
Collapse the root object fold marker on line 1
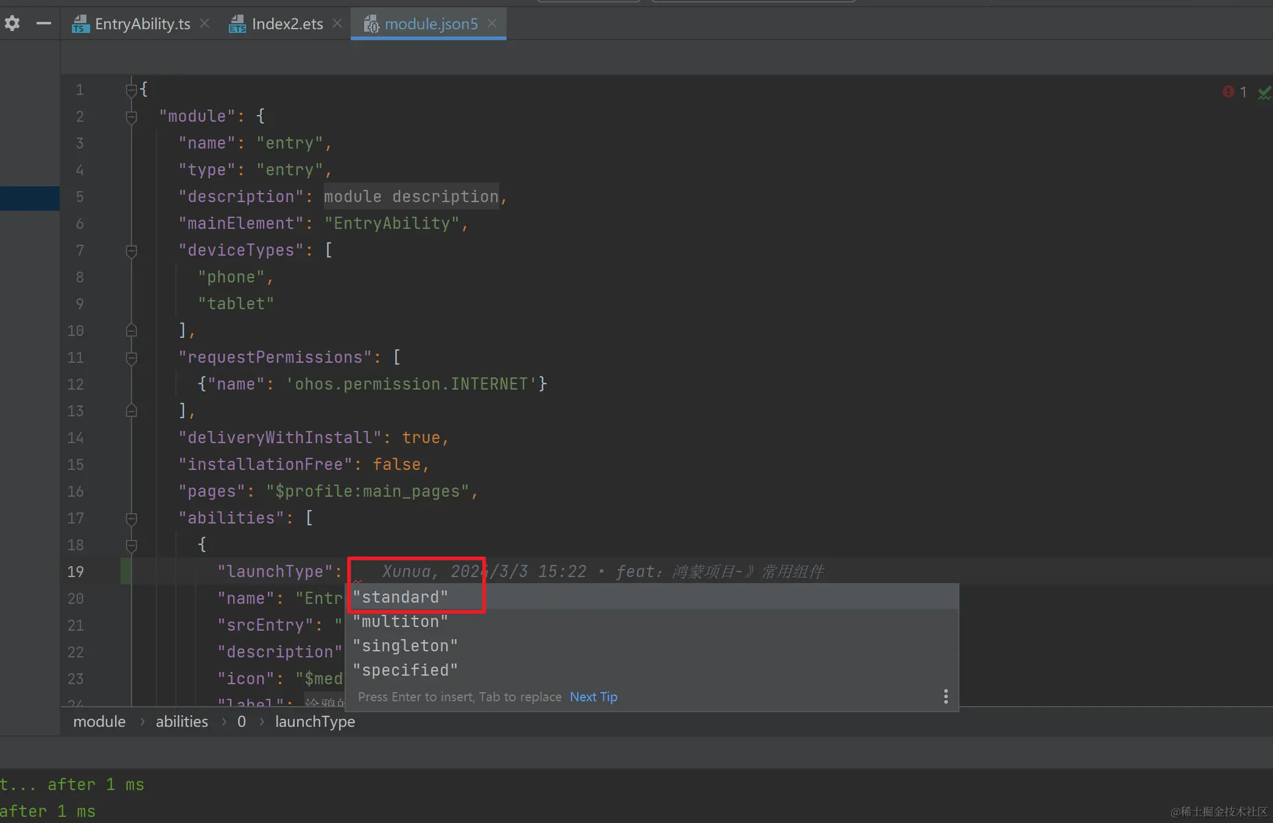point(131,90)
